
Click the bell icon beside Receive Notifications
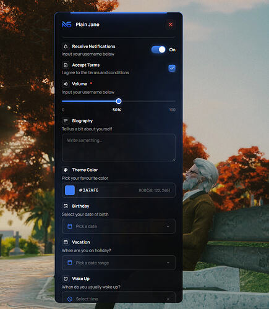66,46
